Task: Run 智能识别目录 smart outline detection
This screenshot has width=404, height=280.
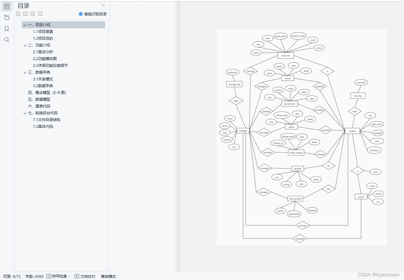Action: pos(93,14)
